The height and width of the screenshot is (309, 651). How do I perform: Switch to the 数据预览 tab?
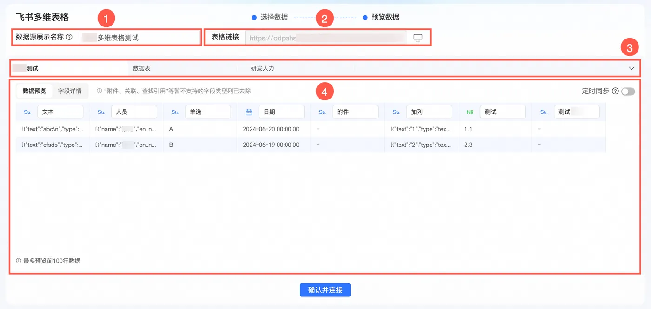[34, 91]
